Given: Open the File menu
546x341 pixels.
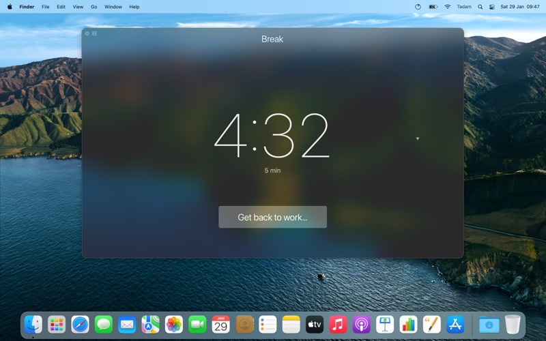Looking at the screenshot, I should point(46,7).
